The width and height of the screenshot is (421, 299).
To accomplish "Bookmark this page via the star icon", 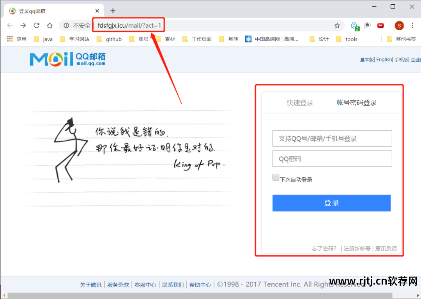I will click(x=336, y=25).
